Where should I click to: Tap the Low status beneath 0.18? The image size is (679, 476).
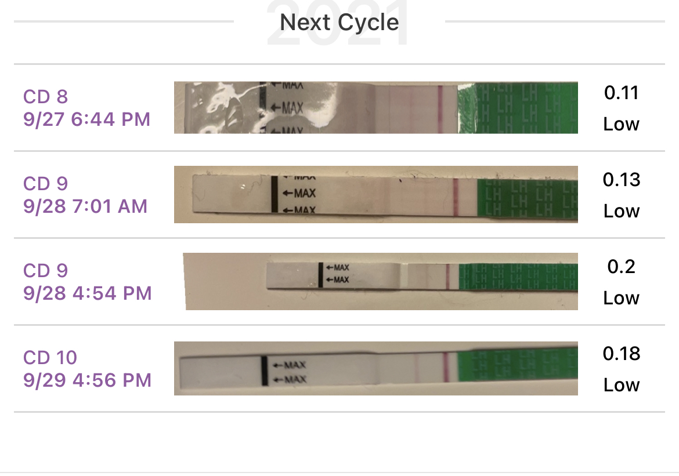pos(622,385)
